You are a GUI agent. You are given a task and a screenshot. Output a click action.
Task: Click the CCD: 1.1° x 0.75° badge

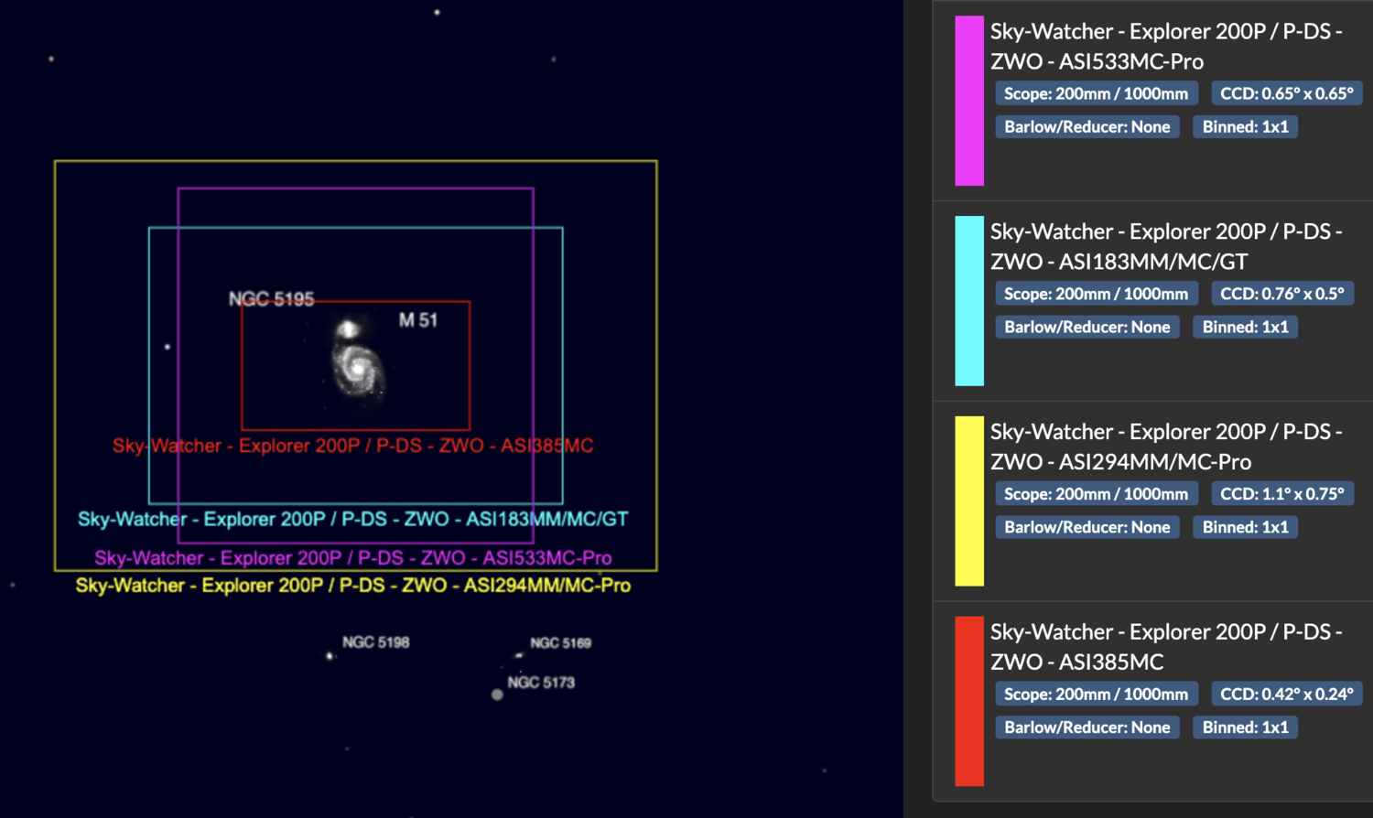pyautogui.click(x=1282, y=494)
